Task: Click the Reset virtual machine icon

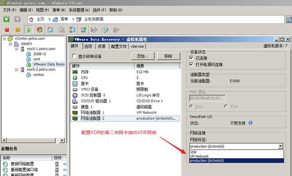Action: tap(39, 30)
